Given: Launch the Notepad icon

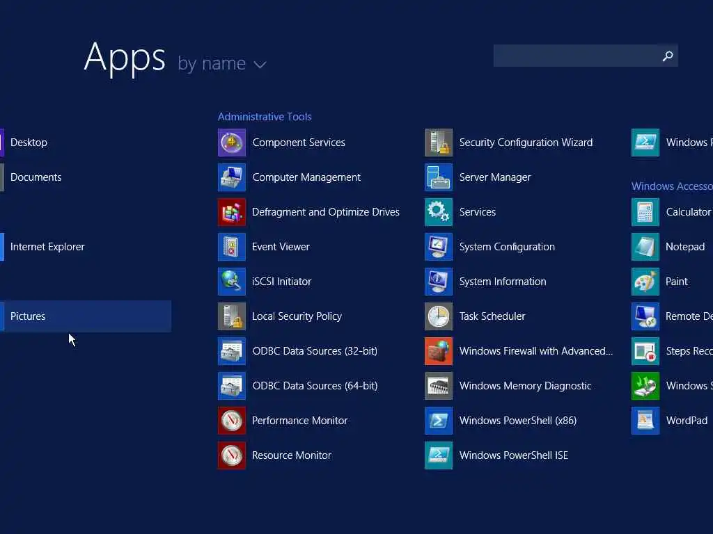Looking at the screenshot, I should pyautogui.click(x=645, y=247).
